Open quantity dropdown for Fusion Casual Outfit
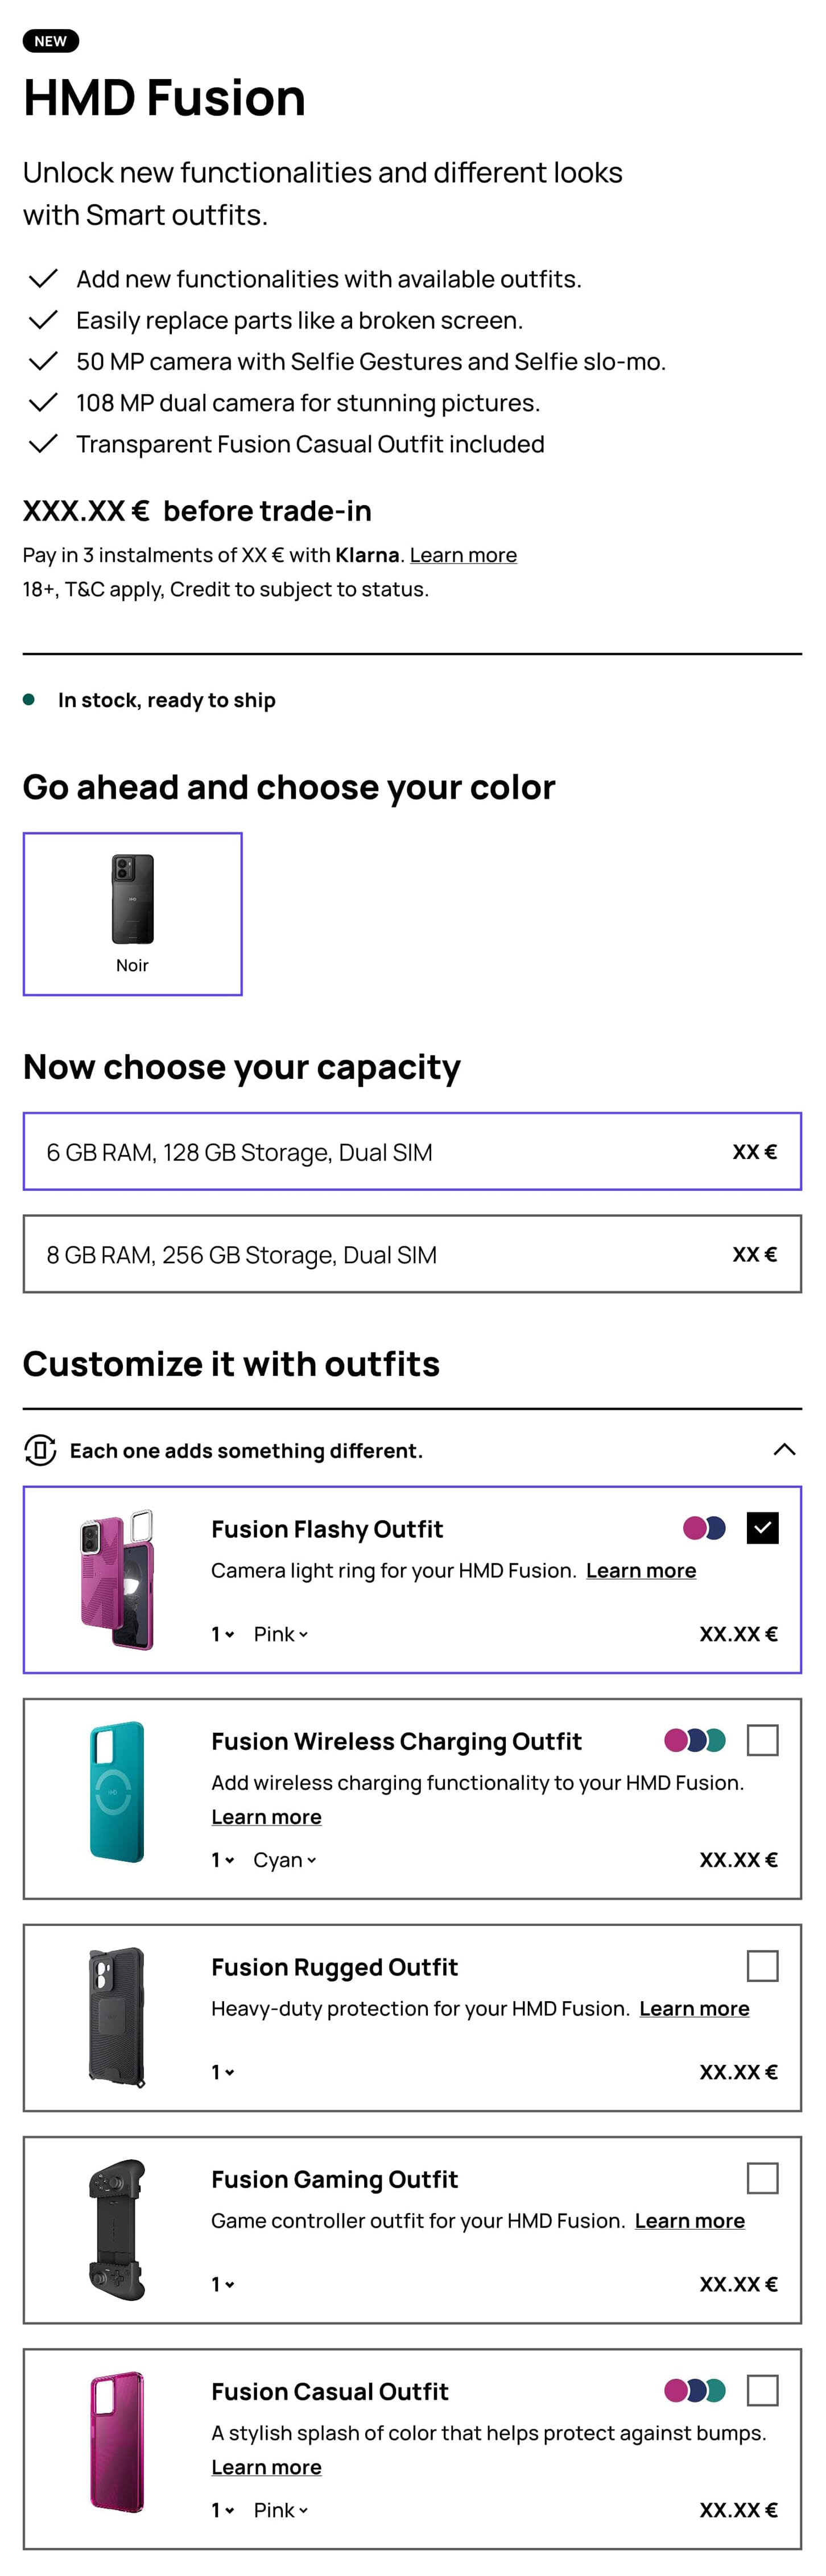This screenshot has width=826, height=2576. [x=222, y=2510]
